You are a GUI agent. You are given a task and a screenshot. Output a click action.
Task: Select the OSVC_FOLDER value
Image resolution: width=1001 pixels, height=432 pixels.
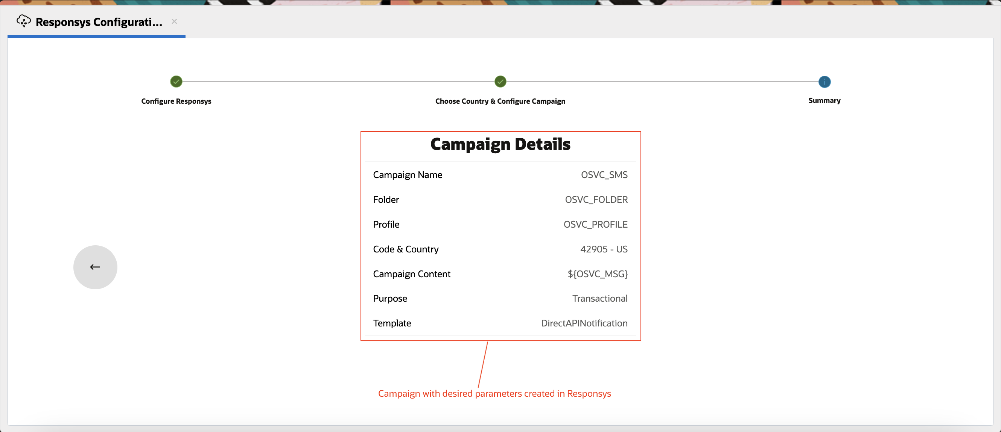596,200
